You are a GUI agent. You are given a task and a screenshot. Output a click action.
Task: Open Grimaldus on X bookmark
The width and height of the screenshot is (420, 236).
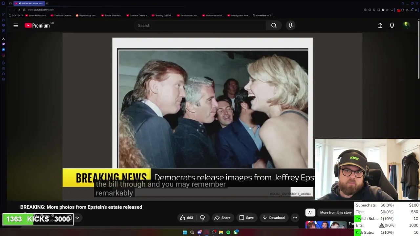(263, 15)
